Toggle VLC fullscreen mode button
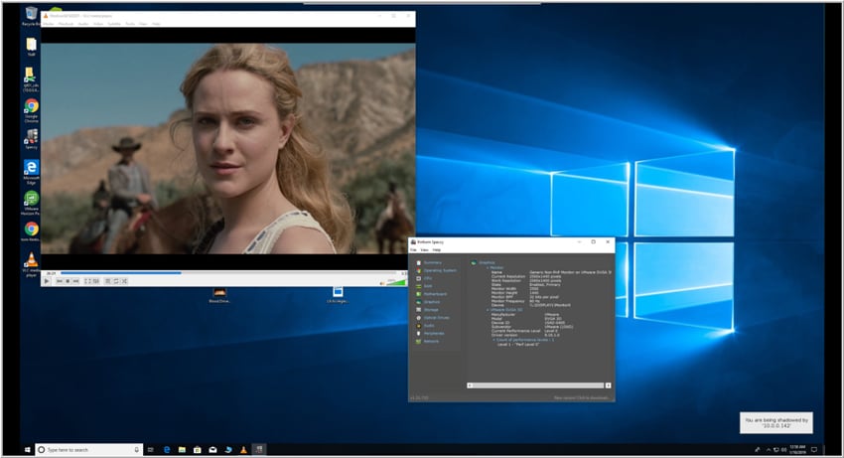 coord(87,281)
